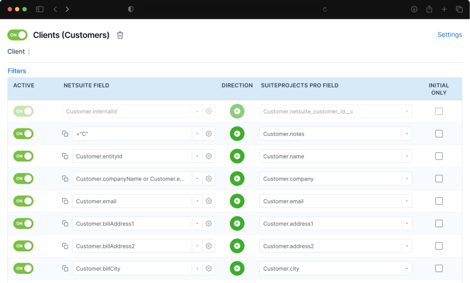Duplicate the Customer.billAddress1 mapping row
The height and width of the screenshot is (283, 470).
(x=65, y=223)
